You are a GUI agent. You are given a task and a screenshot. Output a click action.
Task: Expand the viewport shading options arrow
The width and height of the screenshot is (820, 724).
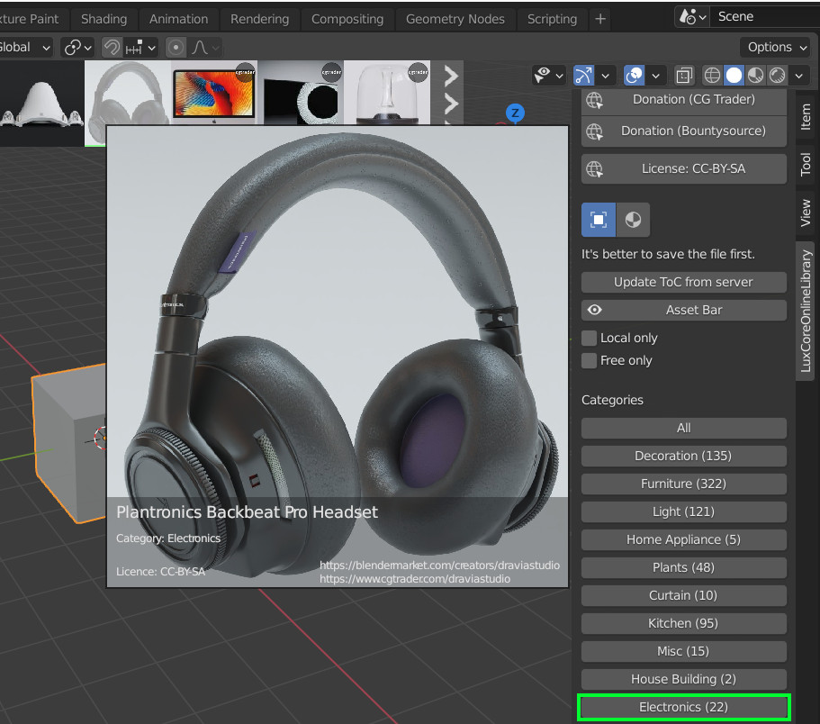click(797, 76)
